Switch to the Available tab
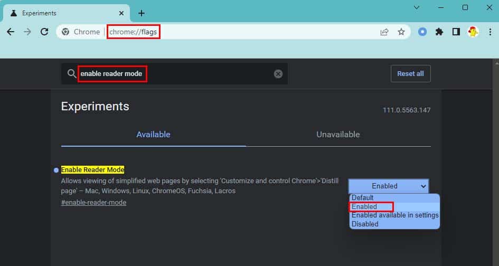This screenshot has height=266, width=499. 153,135
